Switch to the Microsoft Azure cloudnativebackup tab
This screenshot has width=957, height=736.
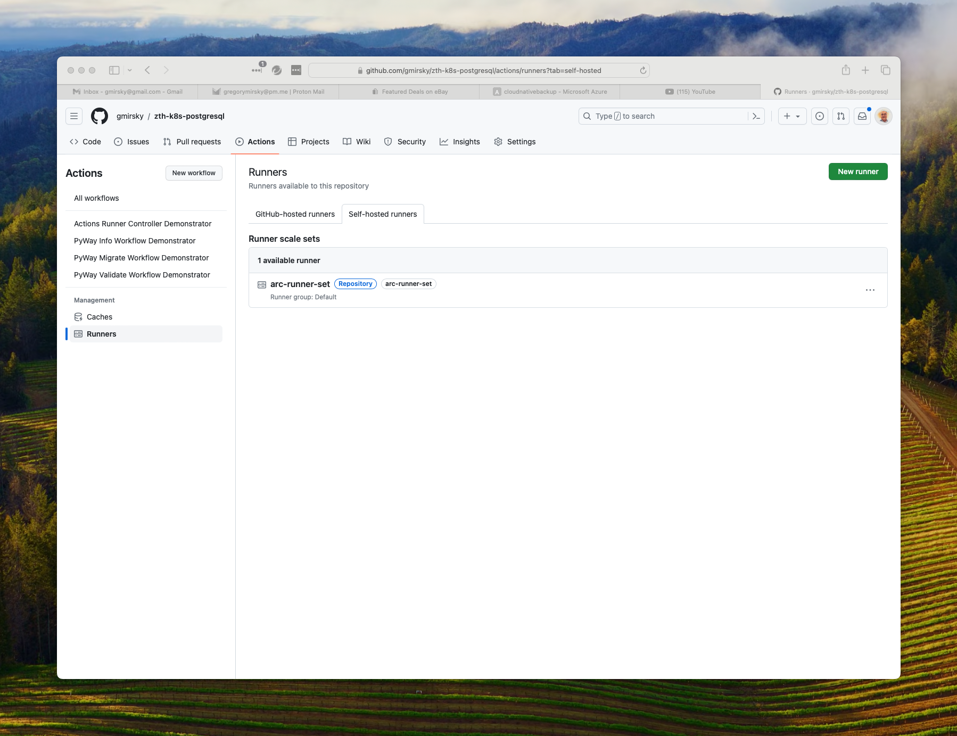click(550, 92)
